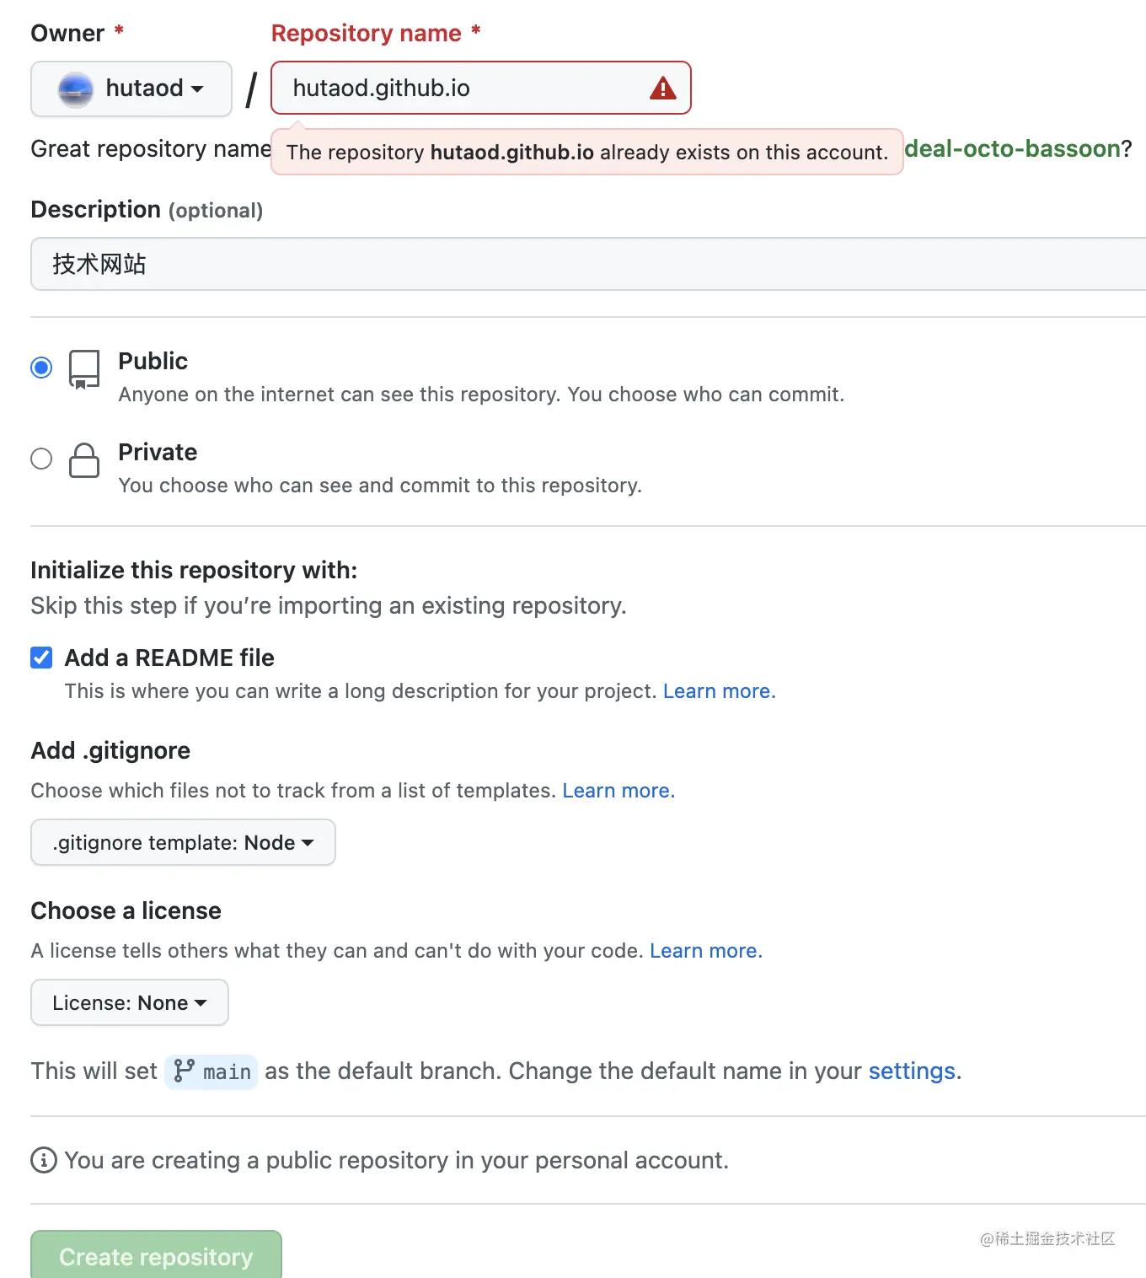1146x1278 pixels.
Task: Open the hutaod owner dropdown
Action: [x=131, y=89]
